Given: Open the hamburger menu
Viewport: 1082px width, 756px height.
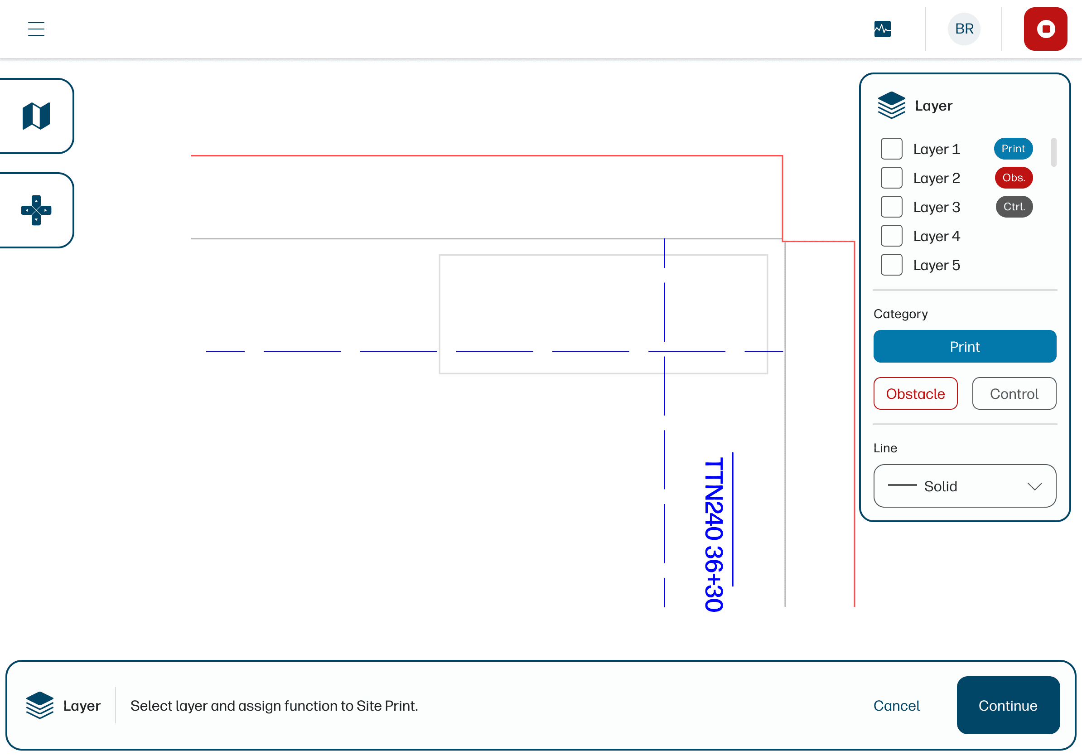Looking at the screenshot, I should click(x=36, y=29).
